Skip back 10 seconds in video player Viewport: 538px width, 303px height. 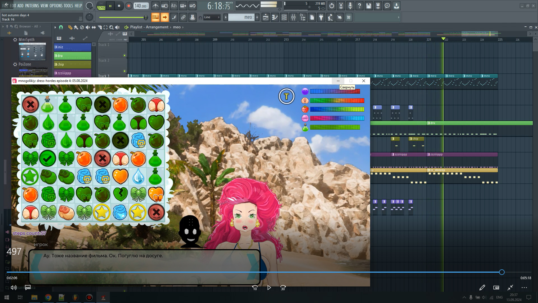[x=255, y=288]
